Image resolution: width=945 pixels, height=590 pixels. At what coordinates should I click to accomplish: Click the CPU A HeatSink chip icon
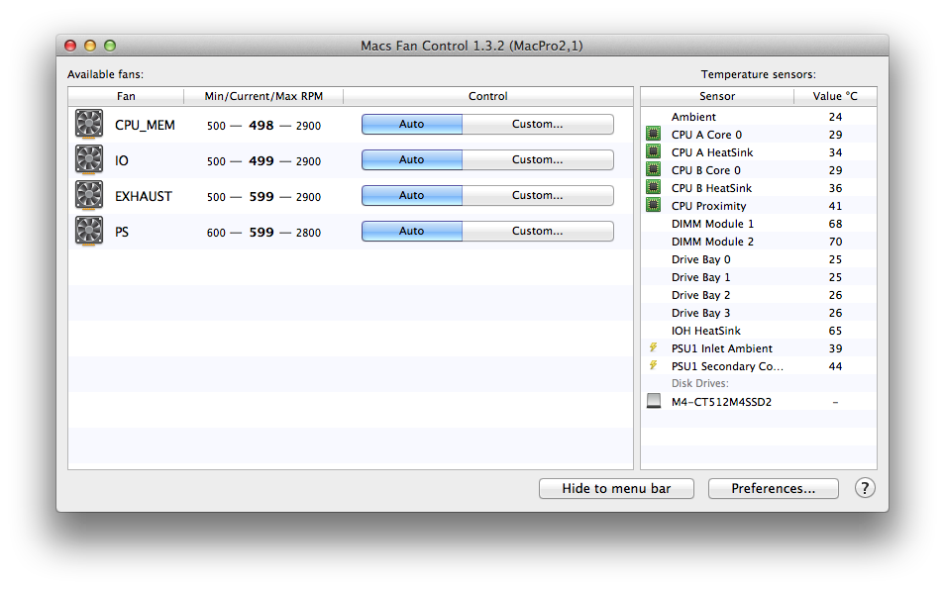(x=654, y=151)
